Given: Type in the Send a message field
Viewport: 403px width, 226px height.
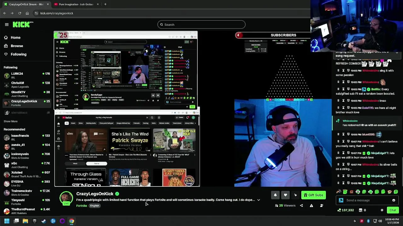Looking at the screenshot, I should point(367,200).
